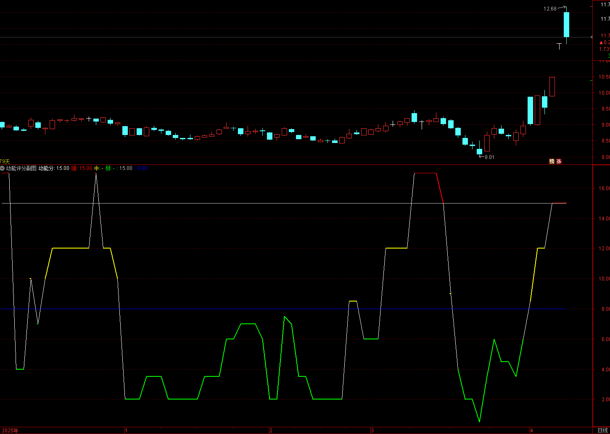Click the 动能分: 15.00 value
This screenshot has height=434, width=610.
coord(54,168)
